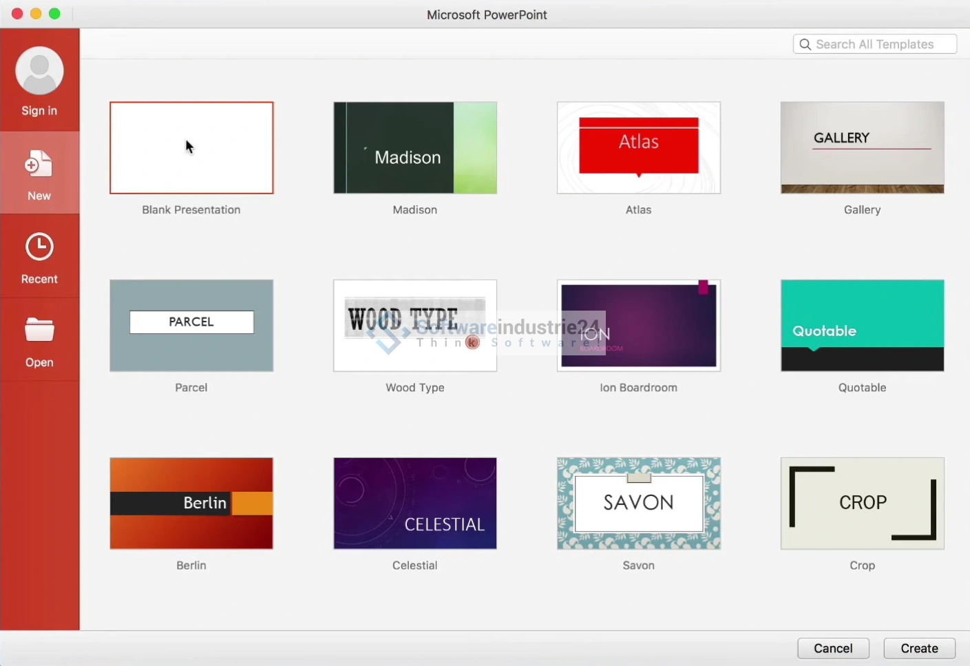Click the Sign in profile avatar
Screen dimensions: 970x666
(39, 71)
